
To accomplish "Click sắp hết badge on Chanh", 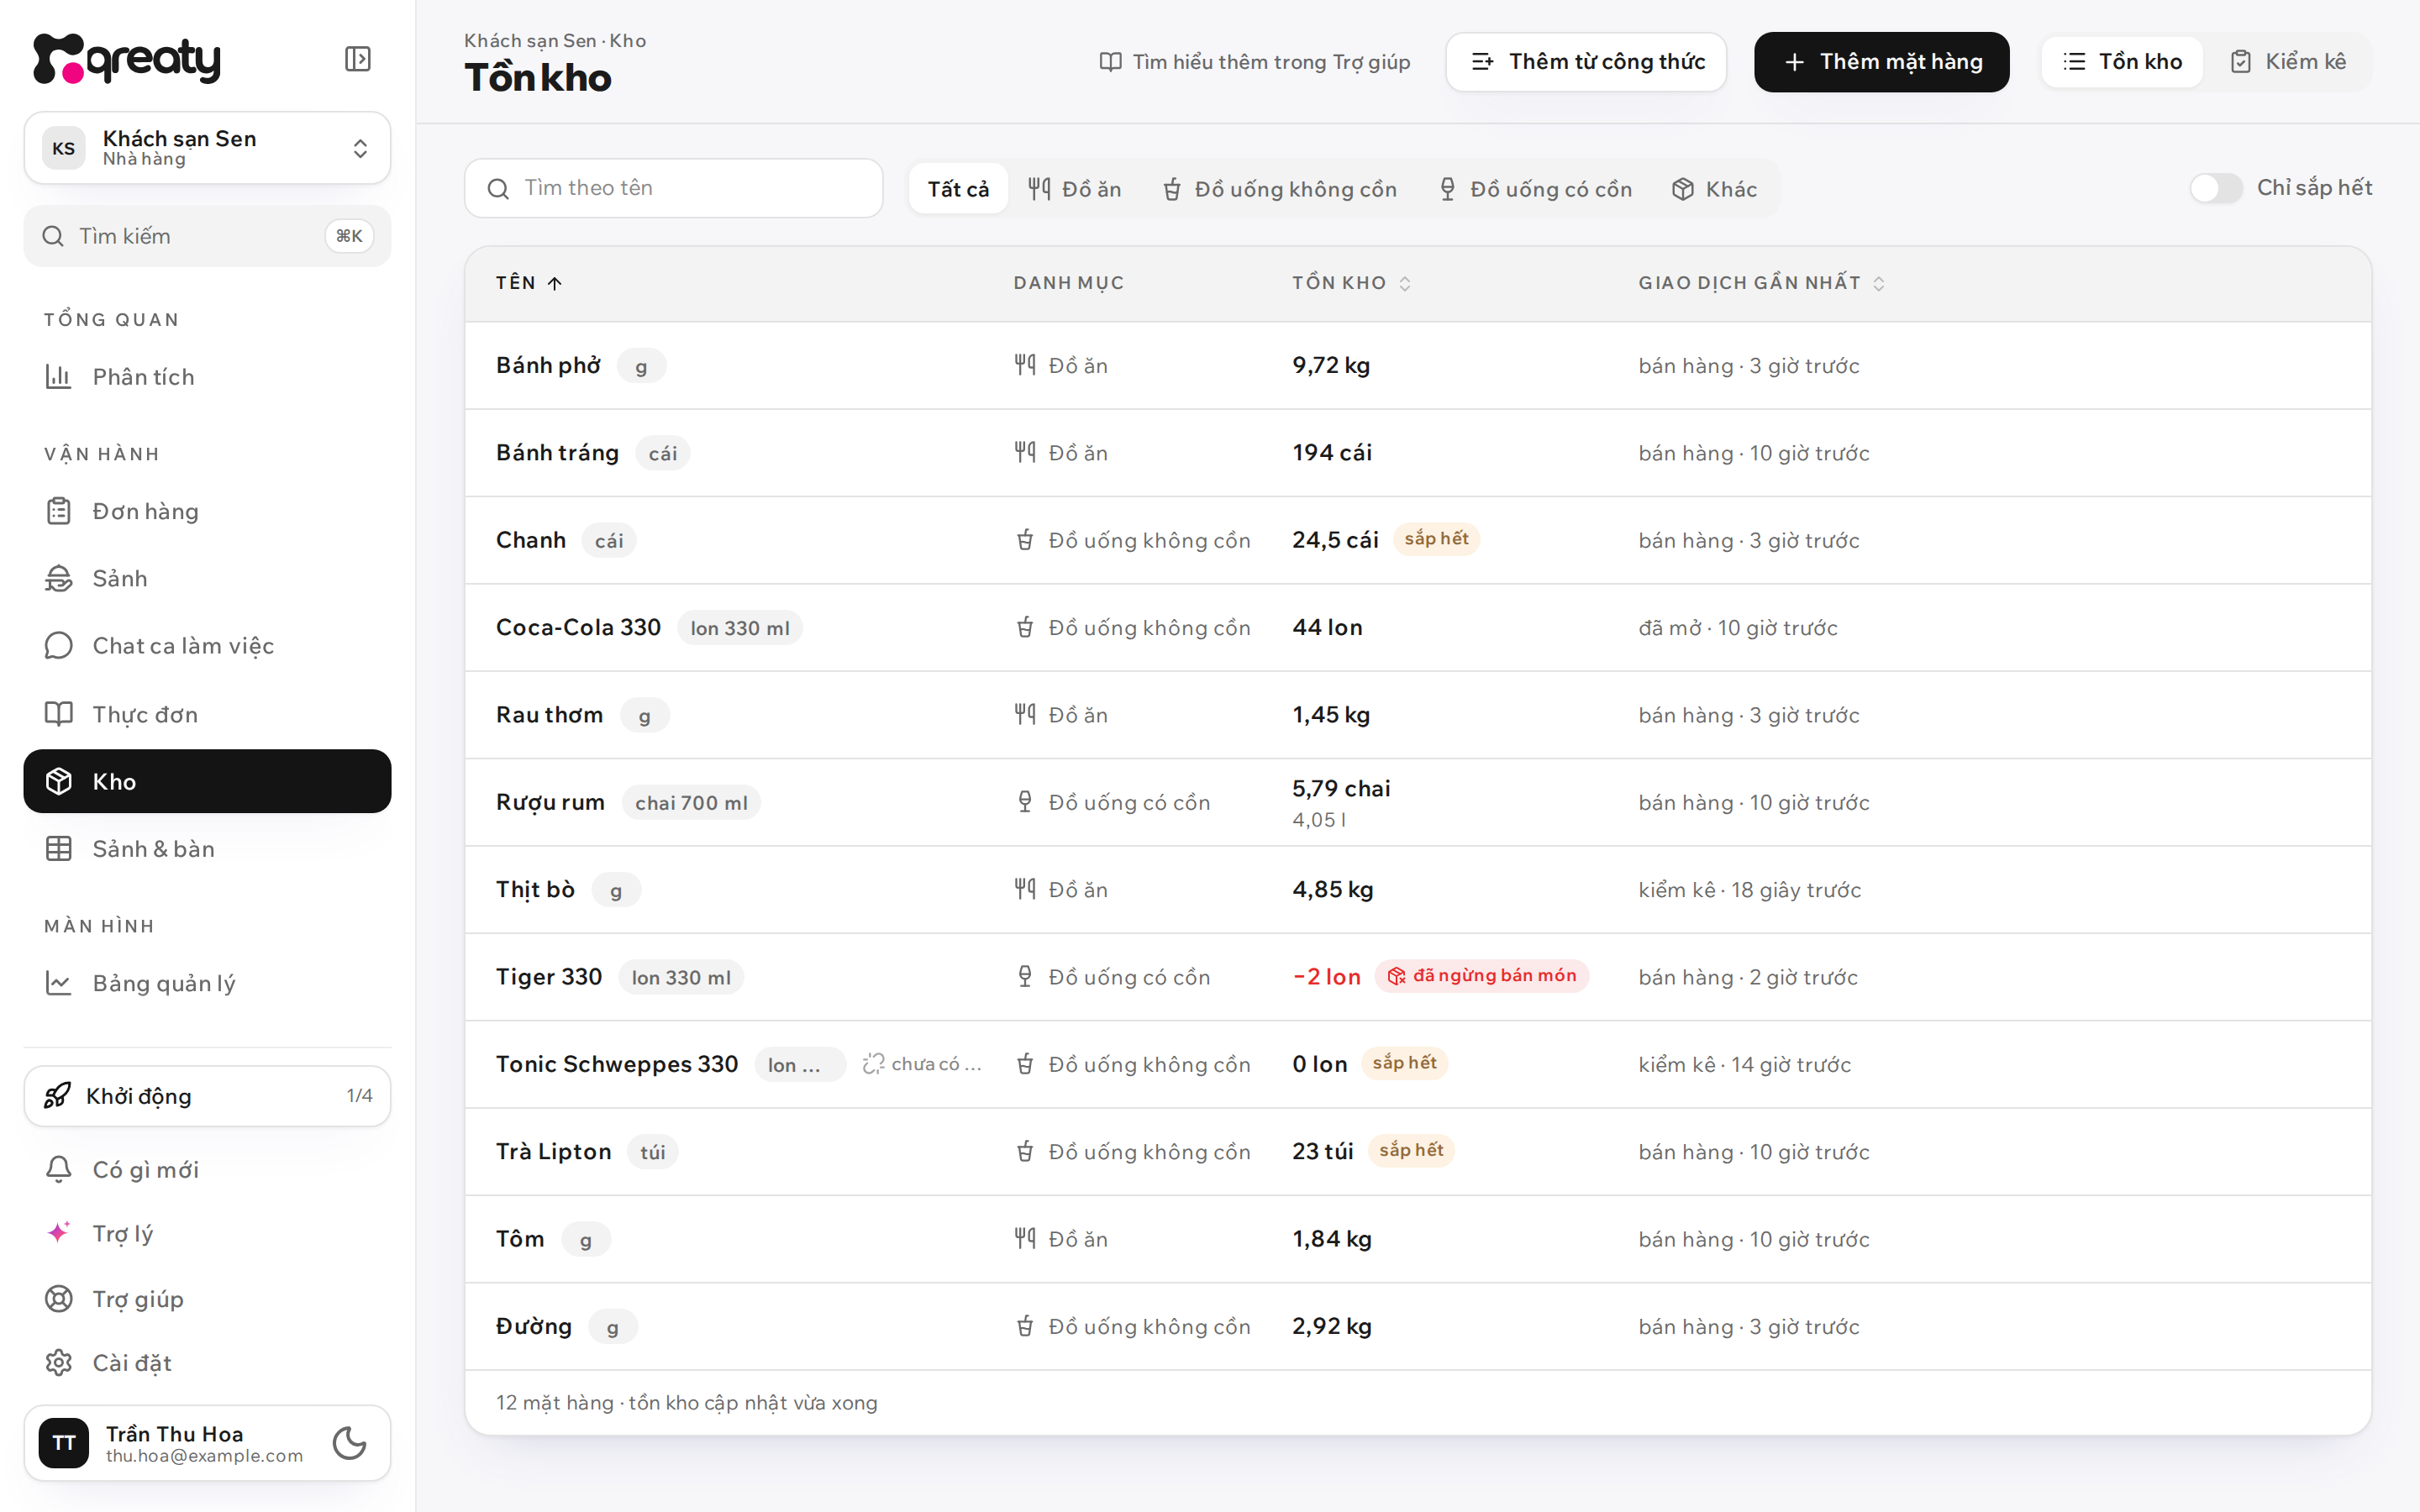I will pyautogui.click(x=1436, y=539).
